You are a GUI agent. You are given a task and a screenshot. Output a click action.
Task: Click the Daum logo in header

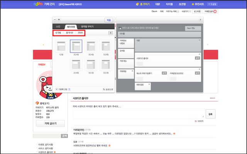pos(38,4)
